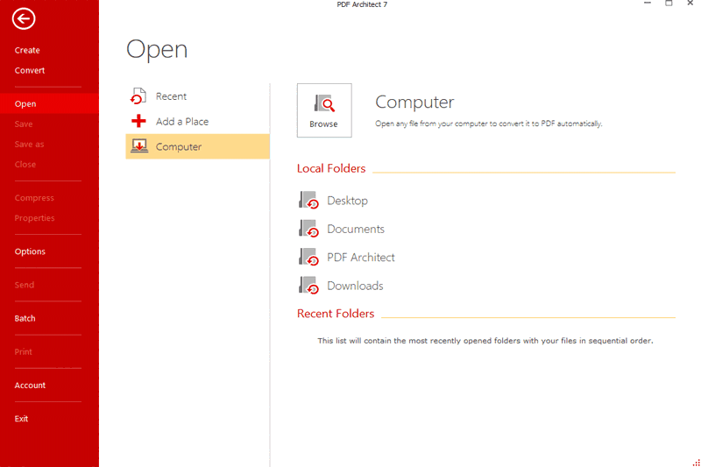Select the highlighted Open menu item
Image resolution: width=701 pixels, height=467 pixels.
[x=25, y=103]
